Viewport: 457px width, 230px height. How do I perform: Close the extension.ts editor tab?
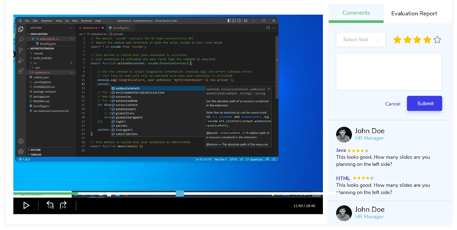[x=102, y=28]
